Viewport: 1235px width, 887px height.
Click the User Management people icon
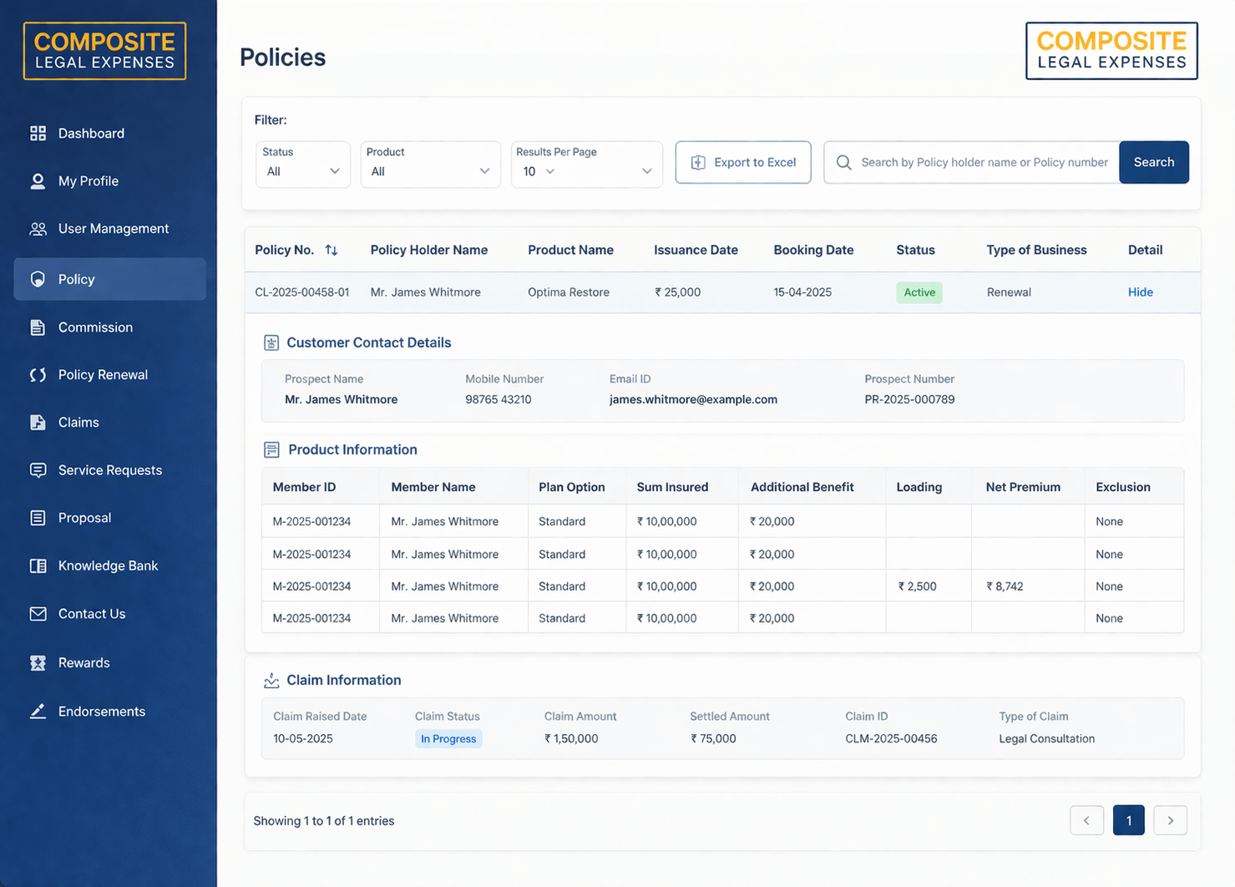click(x=38, y=229)
